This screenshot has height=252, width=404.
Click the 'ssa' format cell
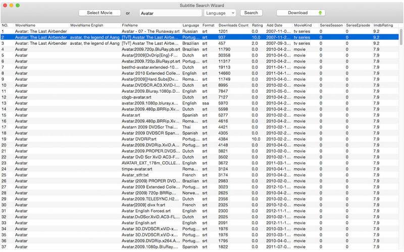[206, 103]
